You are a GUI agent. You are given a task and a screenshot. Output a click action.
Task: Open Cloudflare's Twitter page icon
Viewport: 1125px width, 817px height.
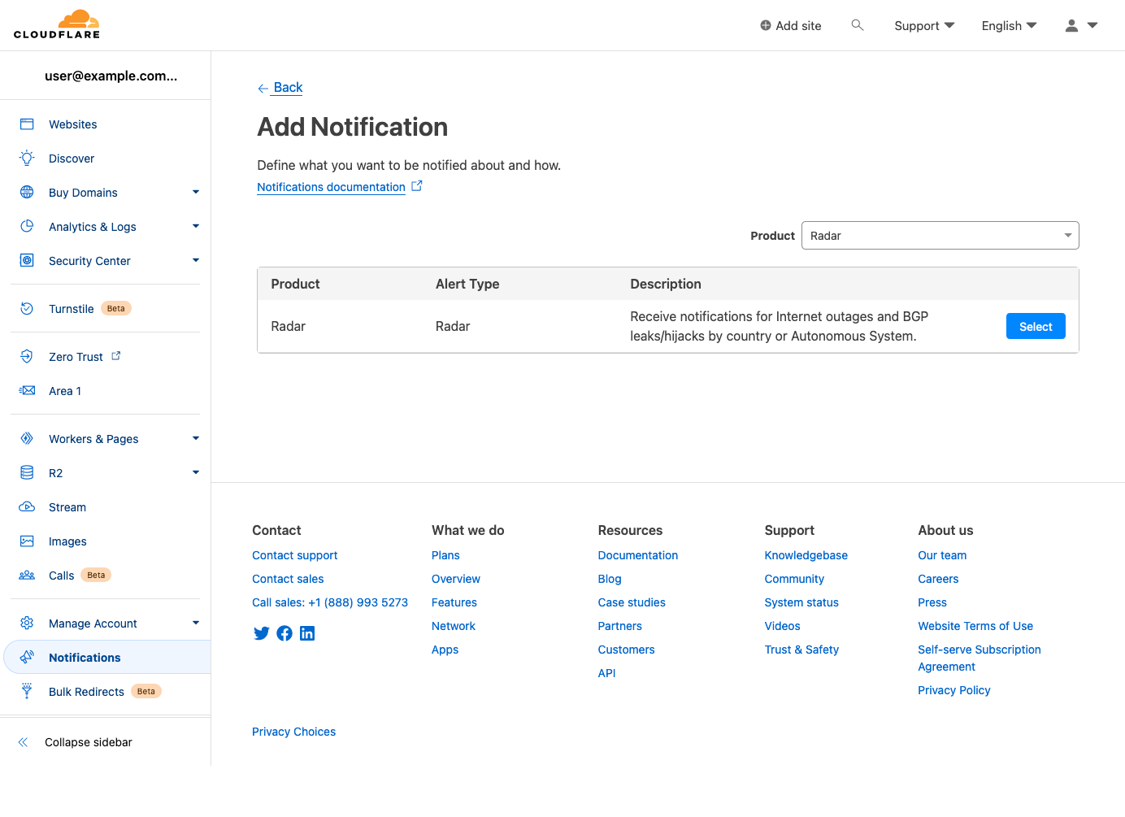click(x=261, y=633)
